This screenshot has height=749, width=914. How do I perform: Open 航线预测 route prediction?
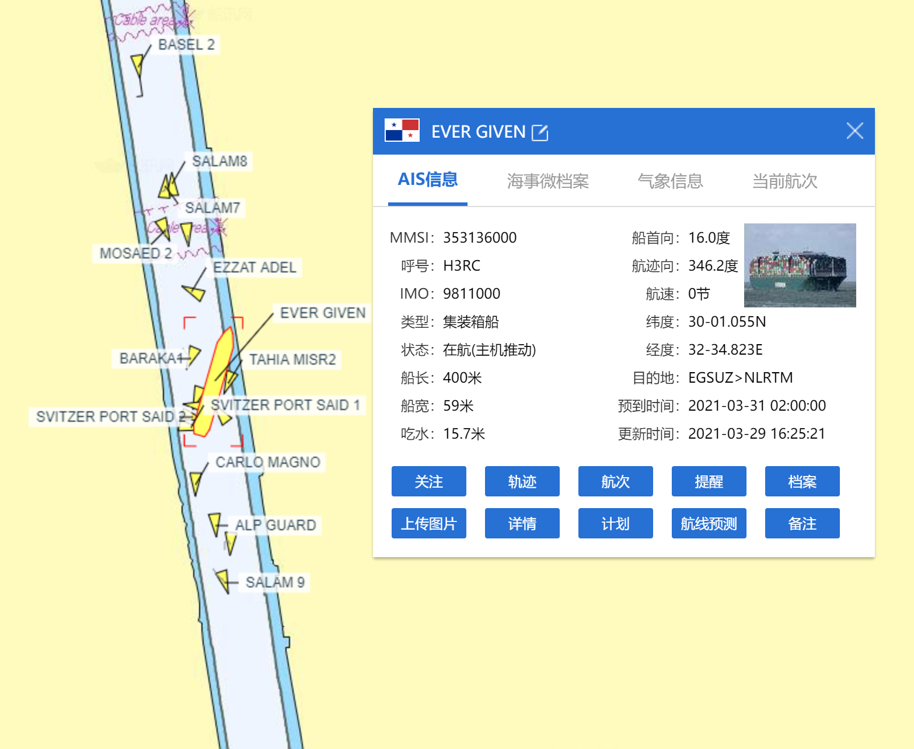tap(709, 523)
